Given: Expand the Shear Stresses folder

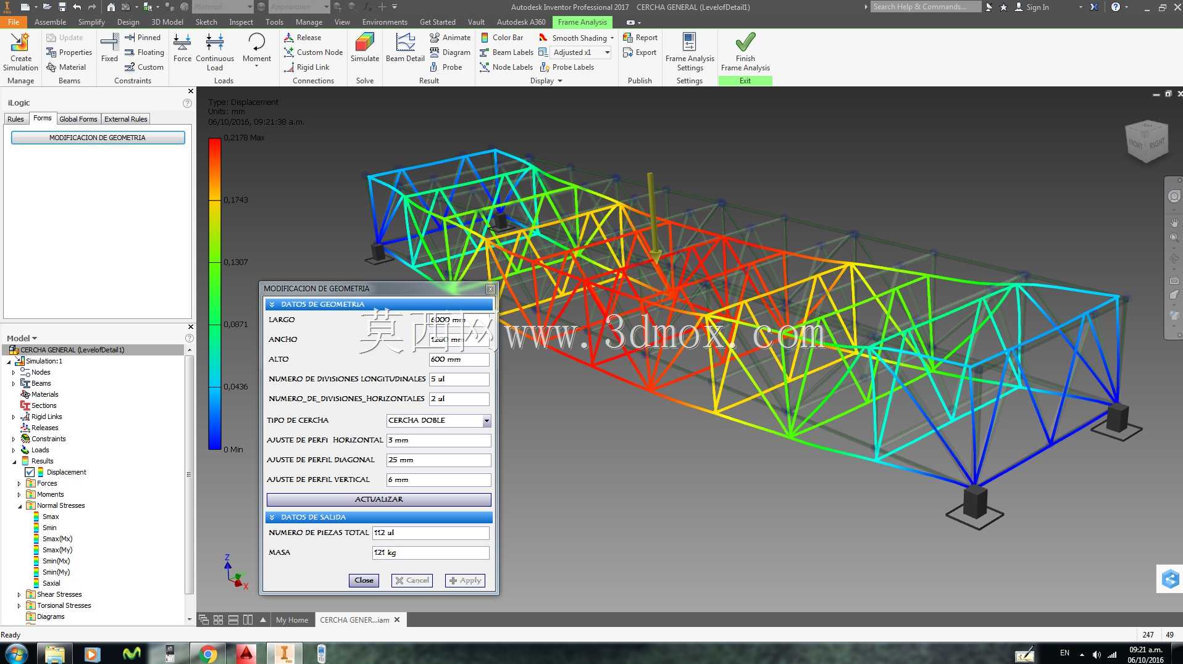Looking at the screenshot, I should click(x=19, y=594).
